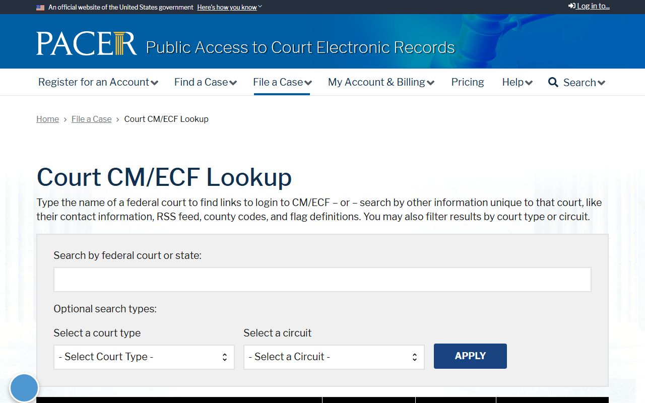645x403 pixels.
Task: Expand Here's how you know
Action: click(229, 8)
